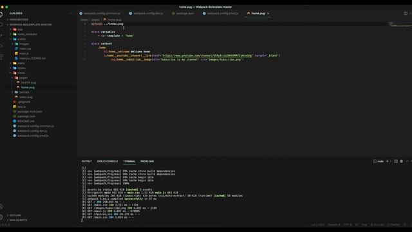Open the YouTube channel link in code

pos(207,55)
